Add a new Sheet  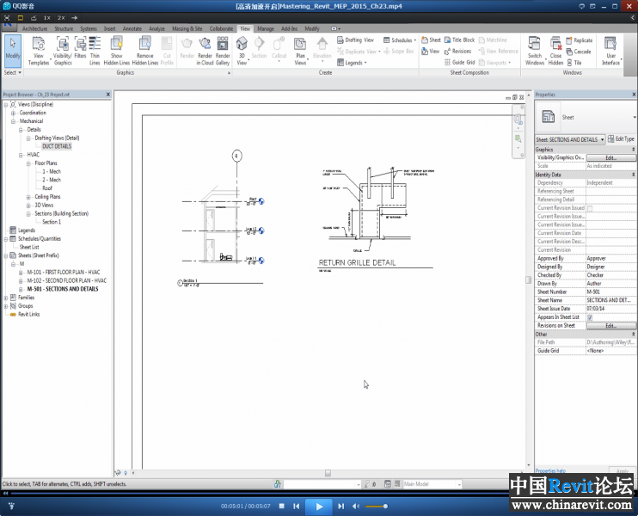[x=431, y=40]
